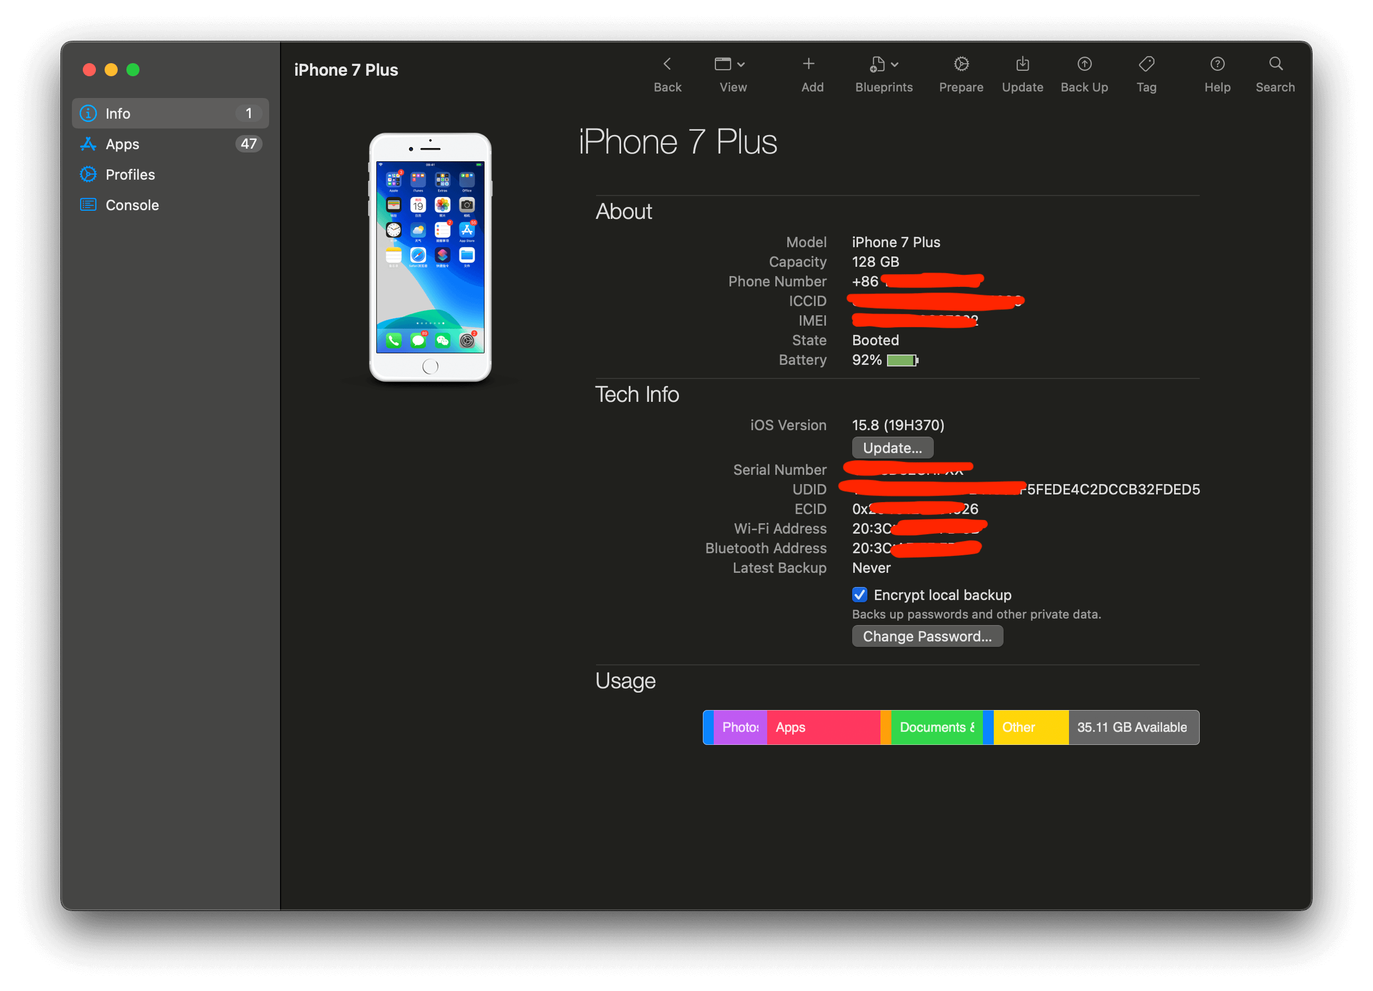Click the Update download icon in toolbar

1022,64
